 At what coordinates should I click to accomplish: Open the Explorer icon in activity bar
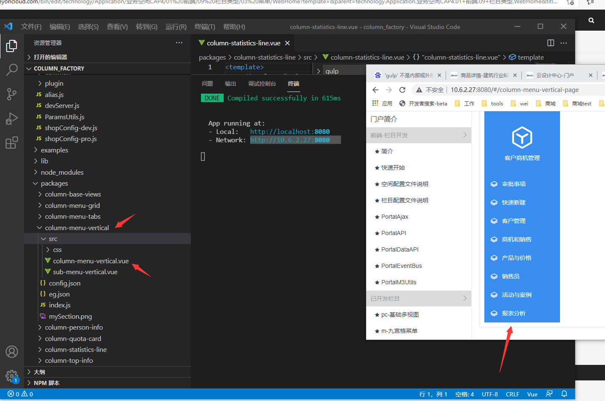(12, 46)
